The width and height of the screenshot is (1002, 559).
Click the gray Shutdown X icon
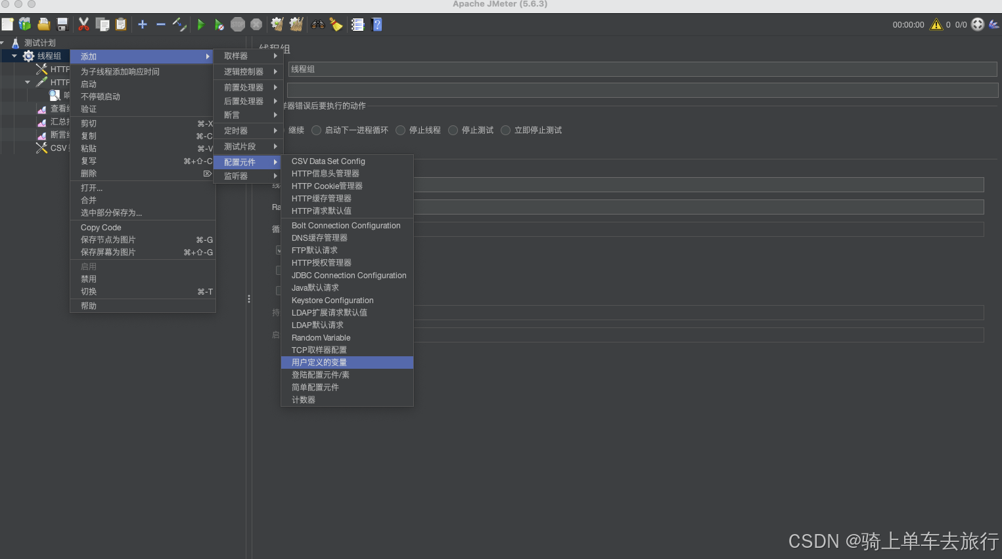tap(256, 24)
